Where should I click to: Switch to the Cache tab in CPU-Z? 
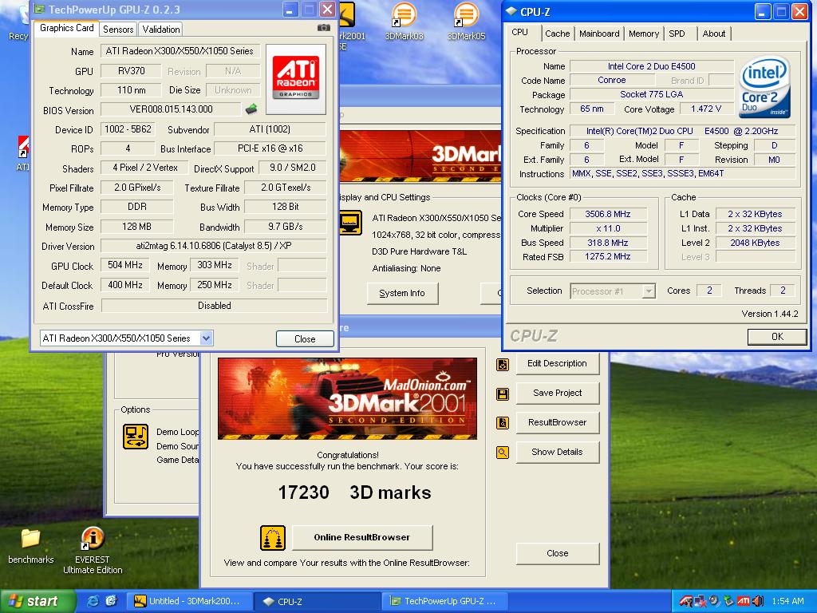pos(558,34)
